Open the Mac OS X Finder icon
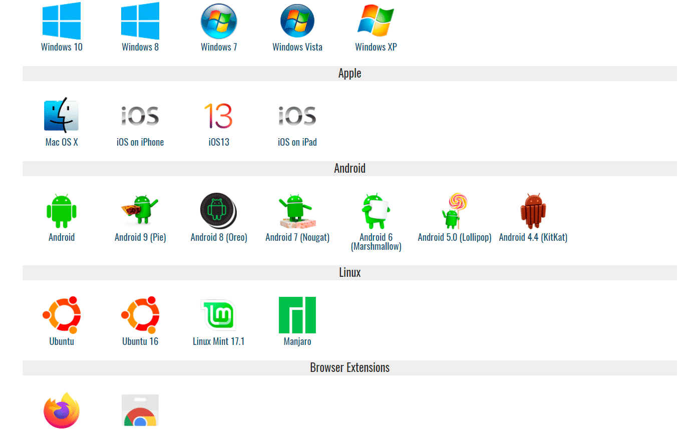The width and height of the screenshot is (695, 432). coord(62,116)
